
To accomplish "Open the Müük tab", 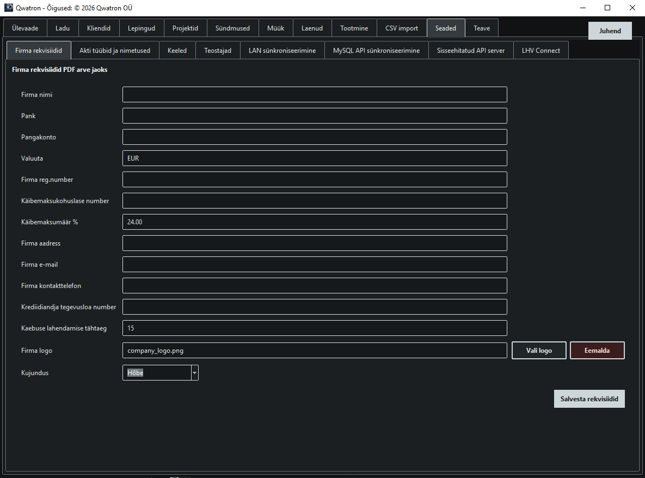I will pyautogui.click(x=275, y=28).
